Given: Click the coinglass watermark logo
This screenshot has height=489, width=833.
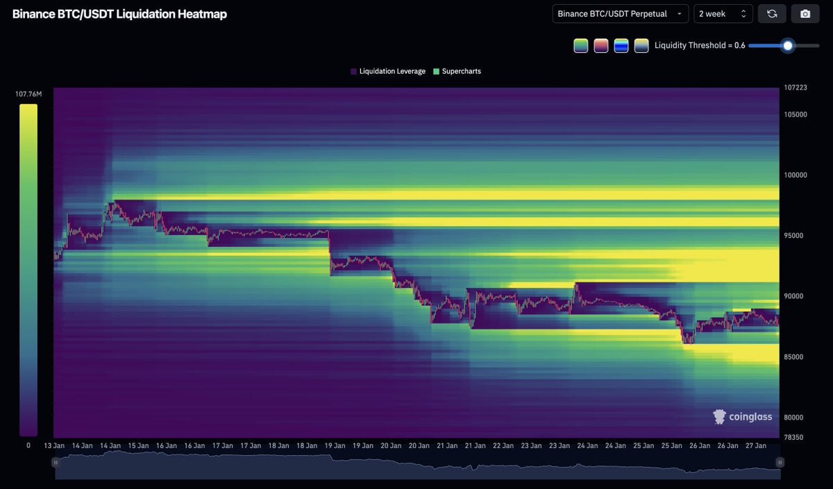Looking at the screenshot, I should [x=743, y=417].
